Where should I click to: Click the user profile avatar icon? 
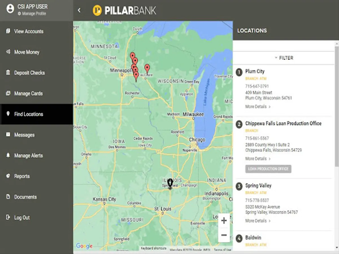click(10, 9)
